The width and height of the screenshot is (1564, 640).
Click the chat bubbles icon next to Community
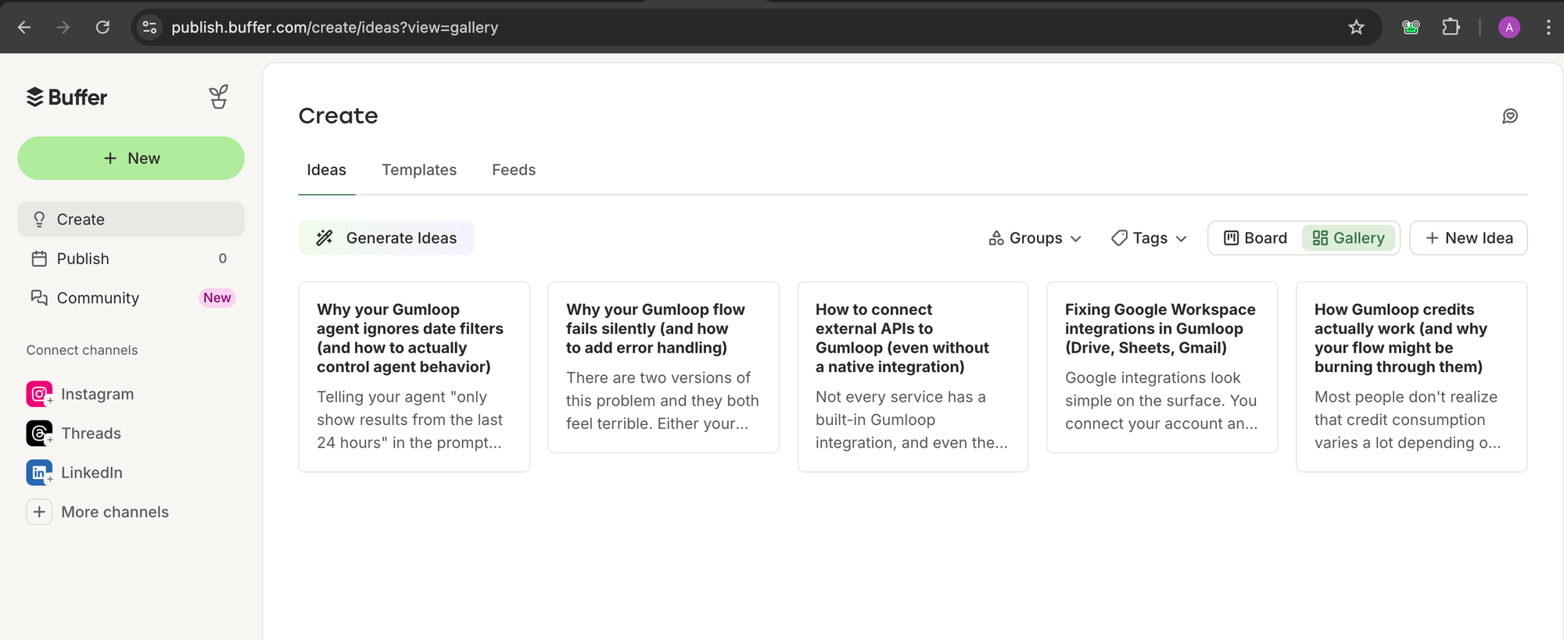tap(39, 298)
